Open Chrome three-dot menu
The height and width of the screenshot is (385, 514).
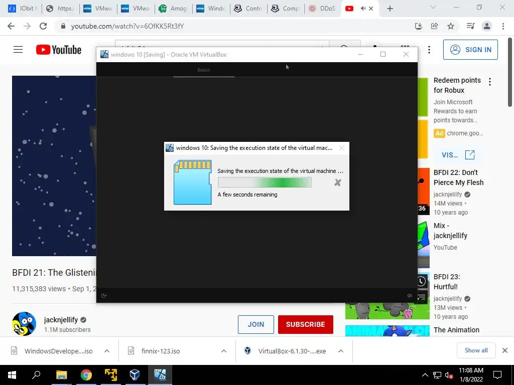click(x=503, y=26)
